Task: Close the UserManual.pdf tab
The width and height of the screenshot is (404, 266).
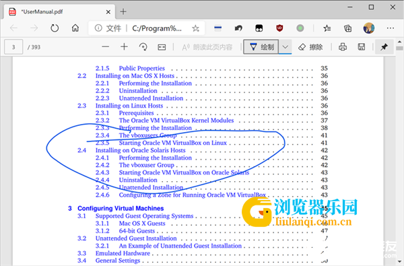Action: tap(108, 12)
